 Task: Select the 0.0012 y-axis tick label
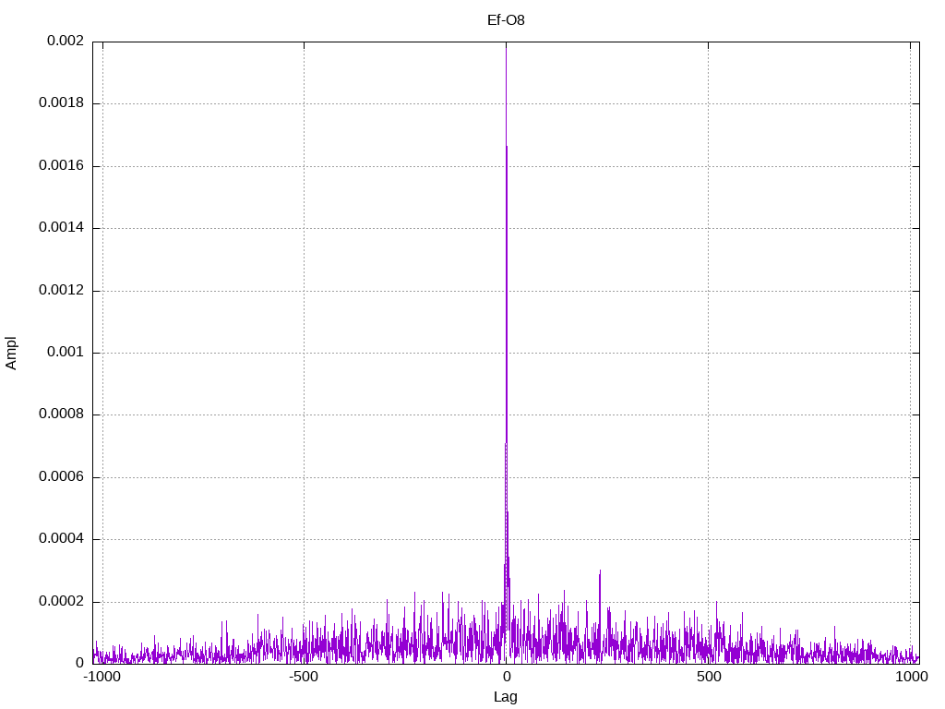pyautogui.click(x=61, y=291)
